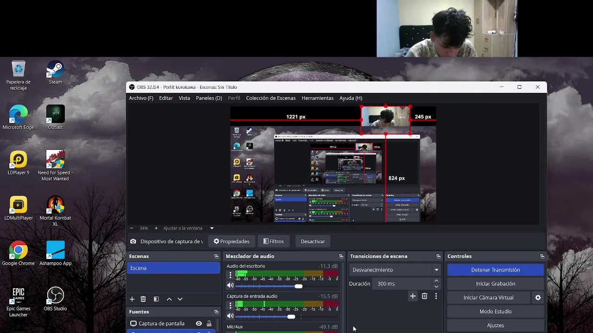Image resolution: width=593 pixels, height=333 pixels.
Task: Expand Desvanecimiento transition dropdown
Action: point(436,270)
